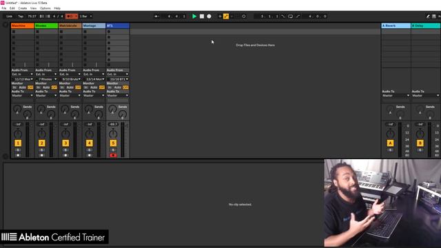Toggle track 2 Activator button
This screenshot has width=441, height=248.
[x=41, y=143]
